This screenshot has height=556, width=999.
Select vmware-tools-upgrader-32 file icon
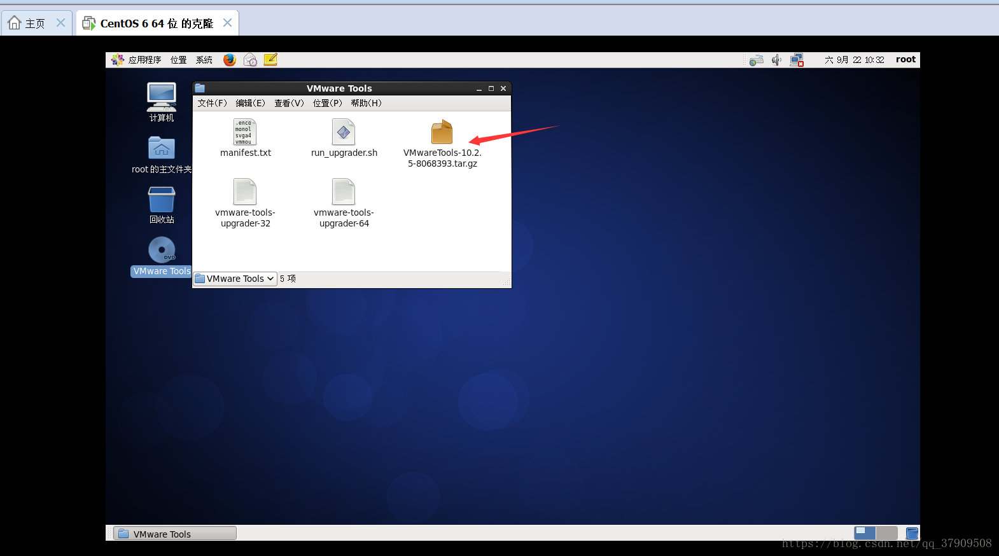point(245,191)
